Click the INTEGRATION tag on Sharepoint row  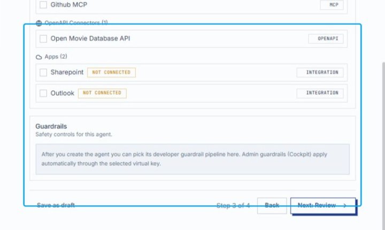(320, 73)
